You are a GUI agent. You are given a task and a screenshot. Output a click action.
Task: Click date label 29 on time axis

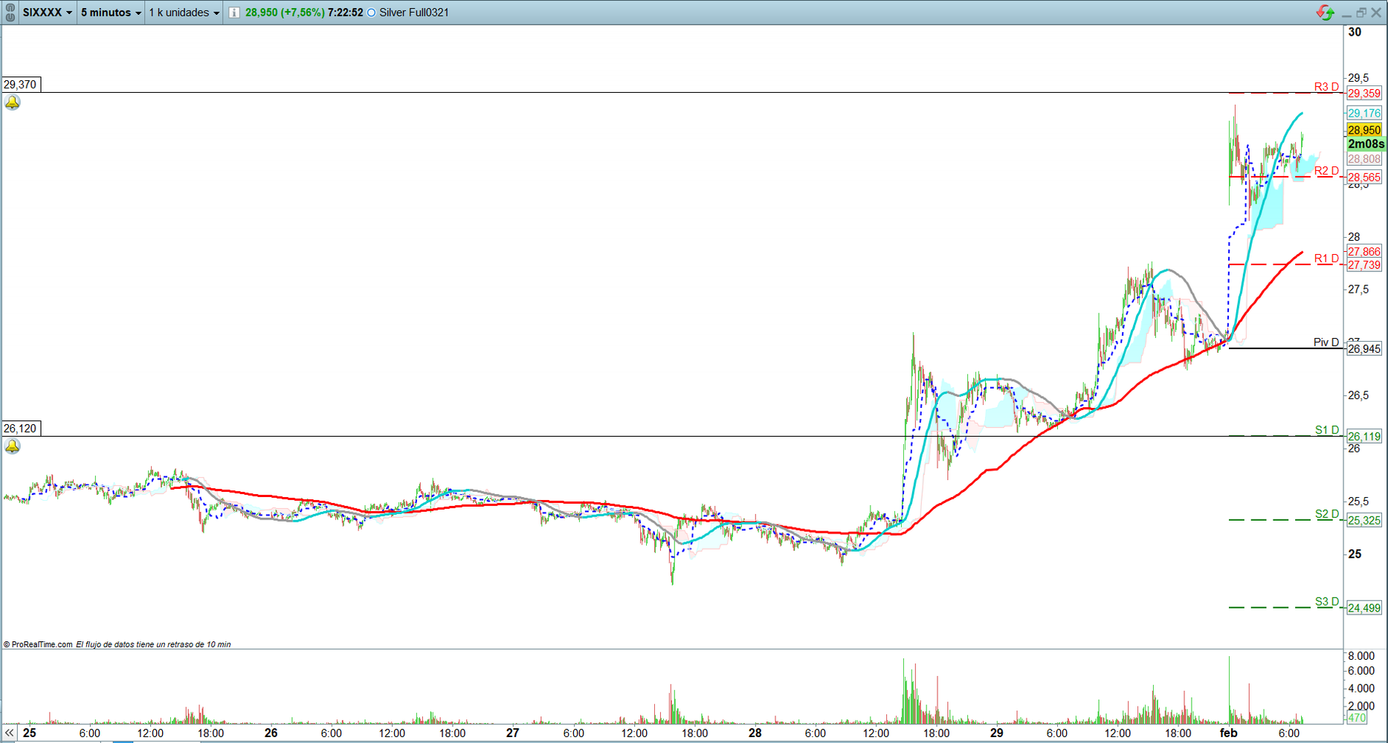997,733
